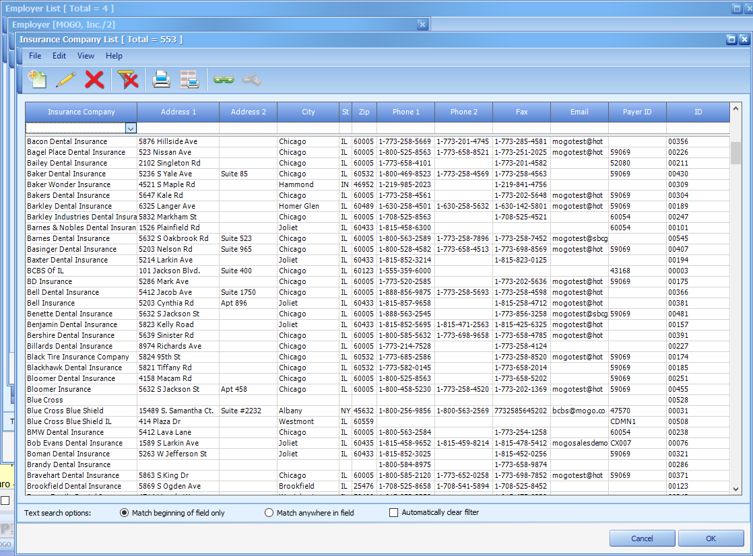Open the File menu
Viewport: 753px width, 556px height.
click(x=35, y=56)
